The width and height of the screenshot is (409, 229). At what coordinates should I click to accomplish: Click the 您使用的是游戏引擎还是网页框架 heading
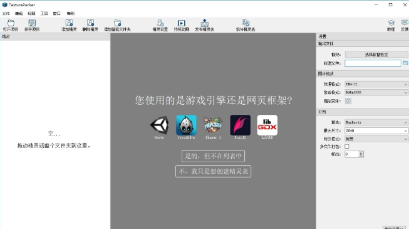pyautogui.click(x=214, y=100)
